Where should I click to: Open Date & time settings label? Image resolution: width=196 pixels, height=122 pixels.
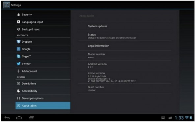[29, 84]
